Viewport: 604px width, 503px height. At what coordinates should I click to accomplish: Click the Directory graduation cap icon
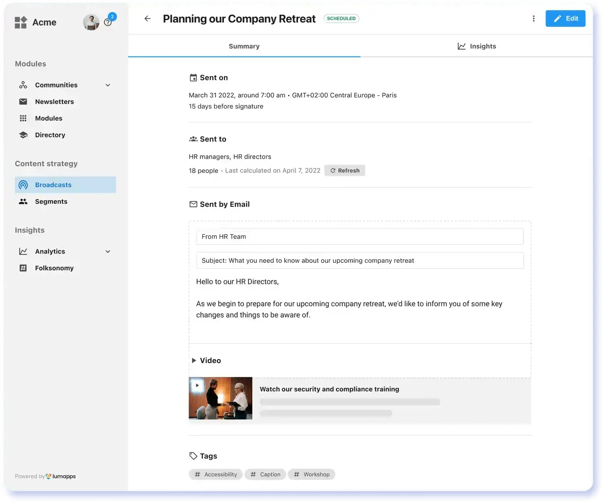pyautogui.click(x=23, y=135)
